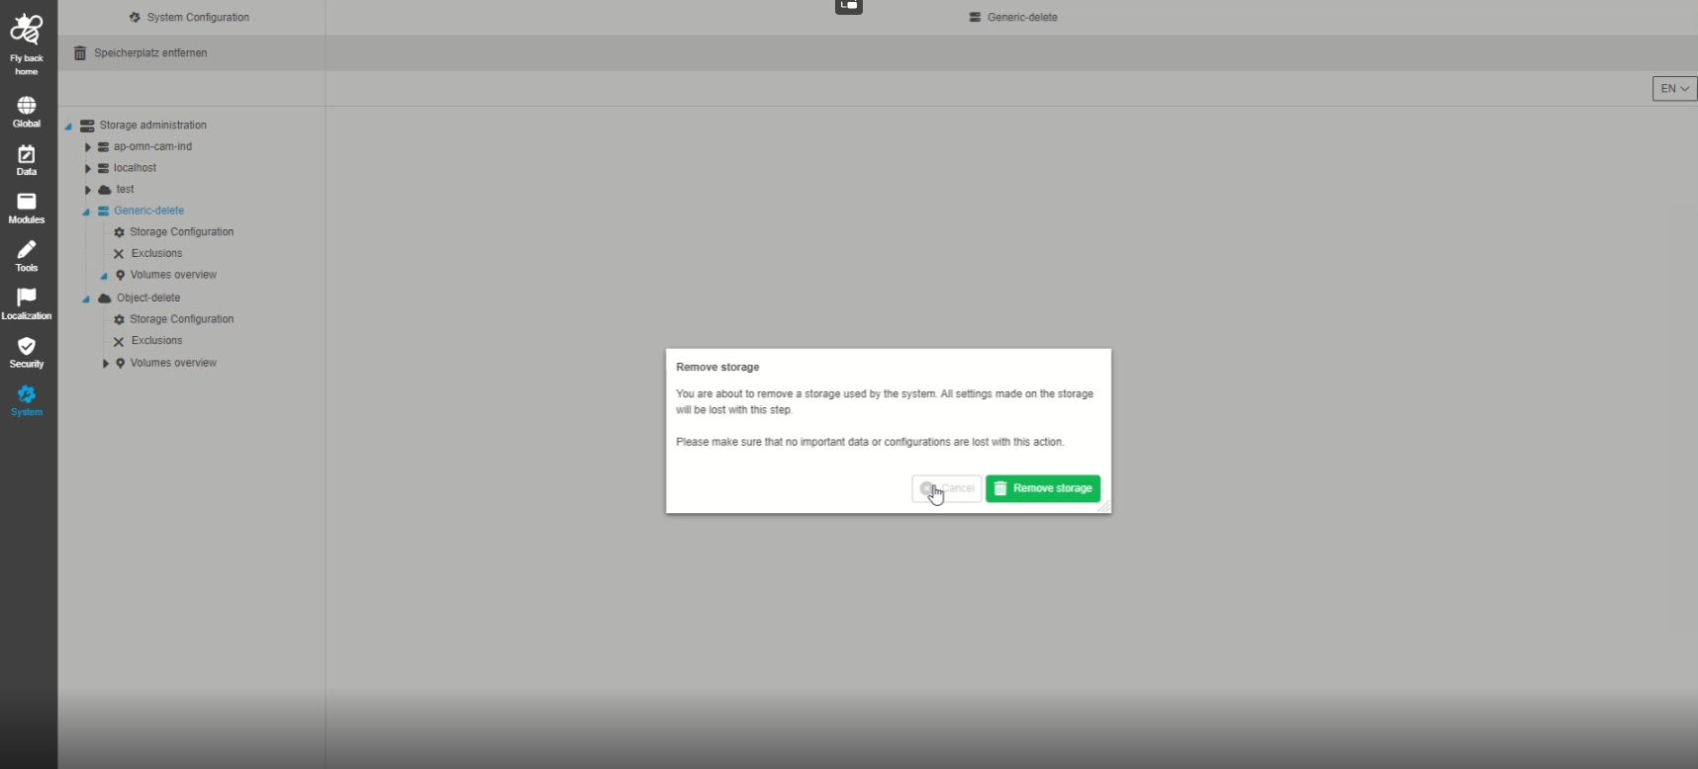
Task: Select Object-delete in the storage tree
Action: tap(148, 299)
